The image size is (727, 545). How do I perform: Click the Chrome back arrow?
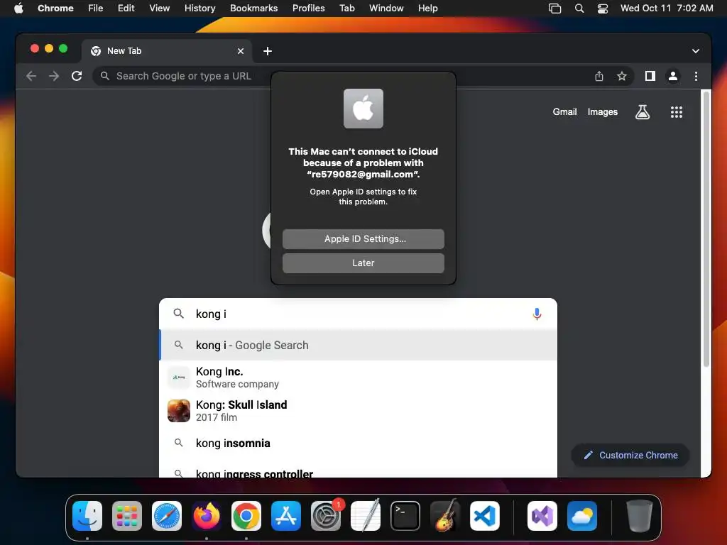(x=31, y=76)
